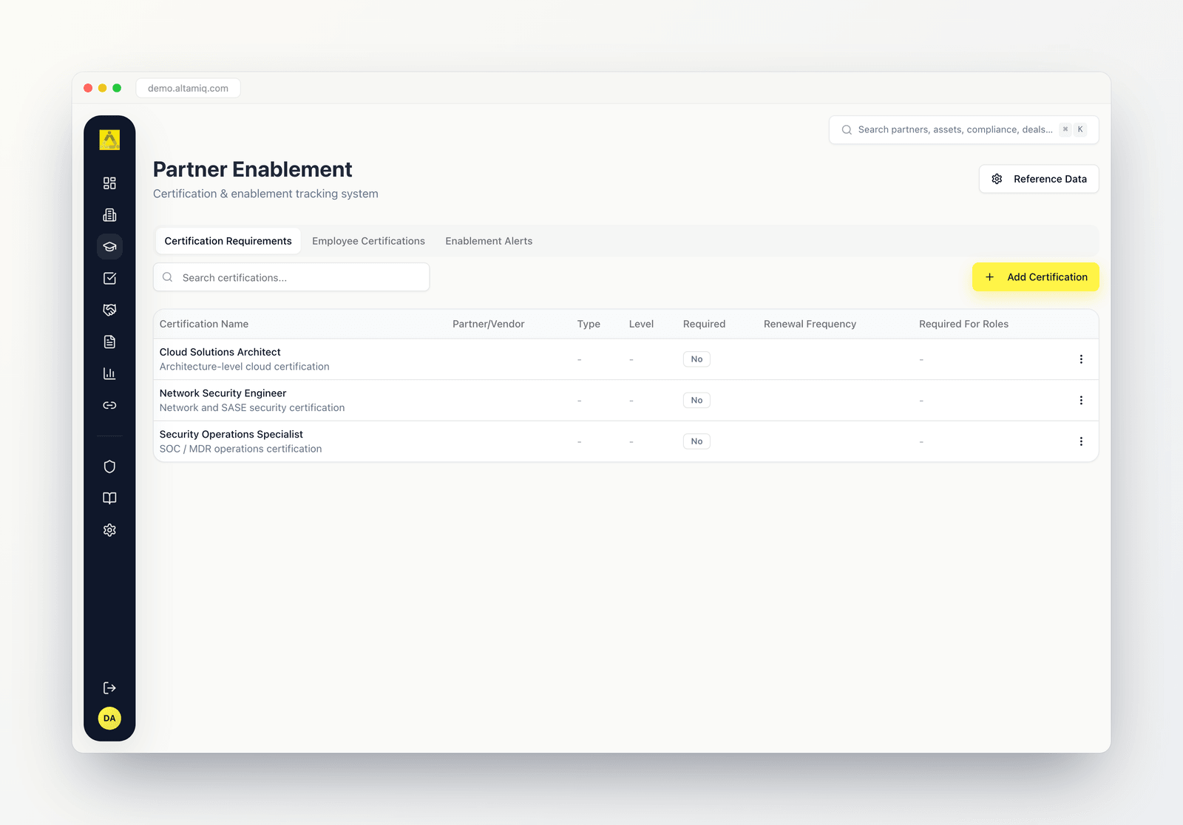
Task: Focus the Search partners, assets, compliance field
Action: point(963,130)
